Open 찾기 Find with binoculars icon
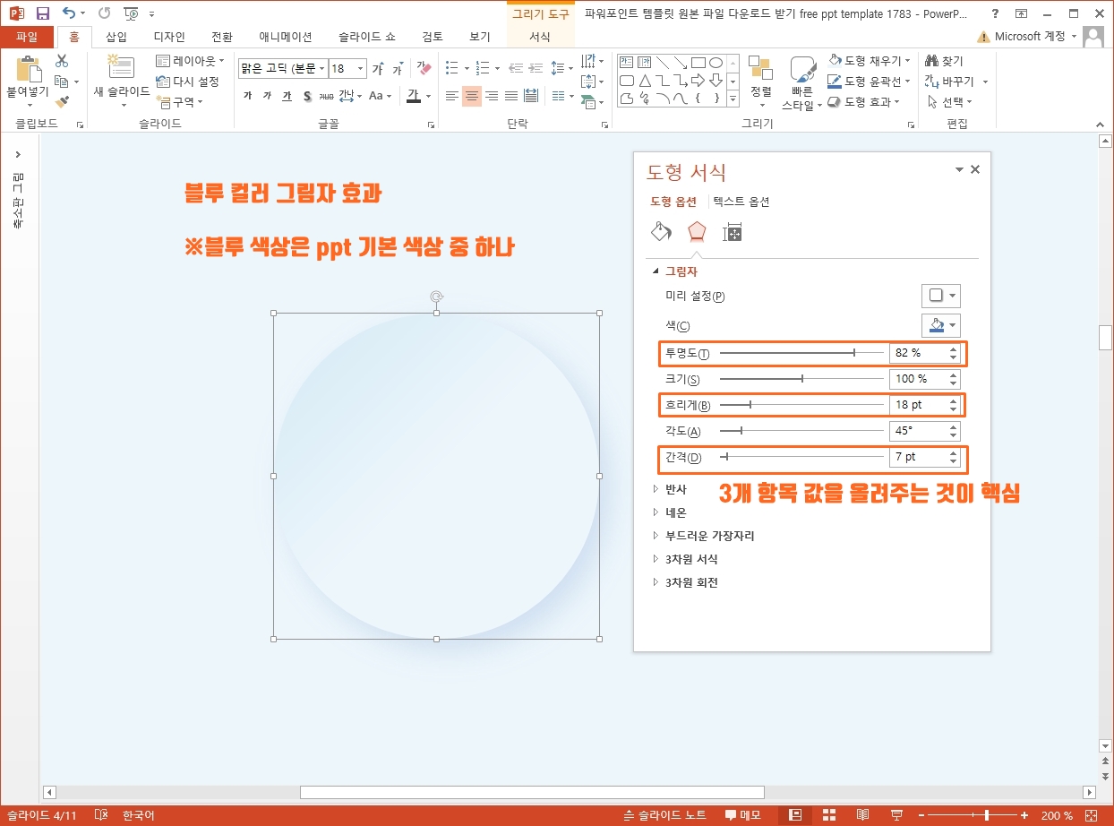This screenshot has height=826, width=1114. pos(945,60)
